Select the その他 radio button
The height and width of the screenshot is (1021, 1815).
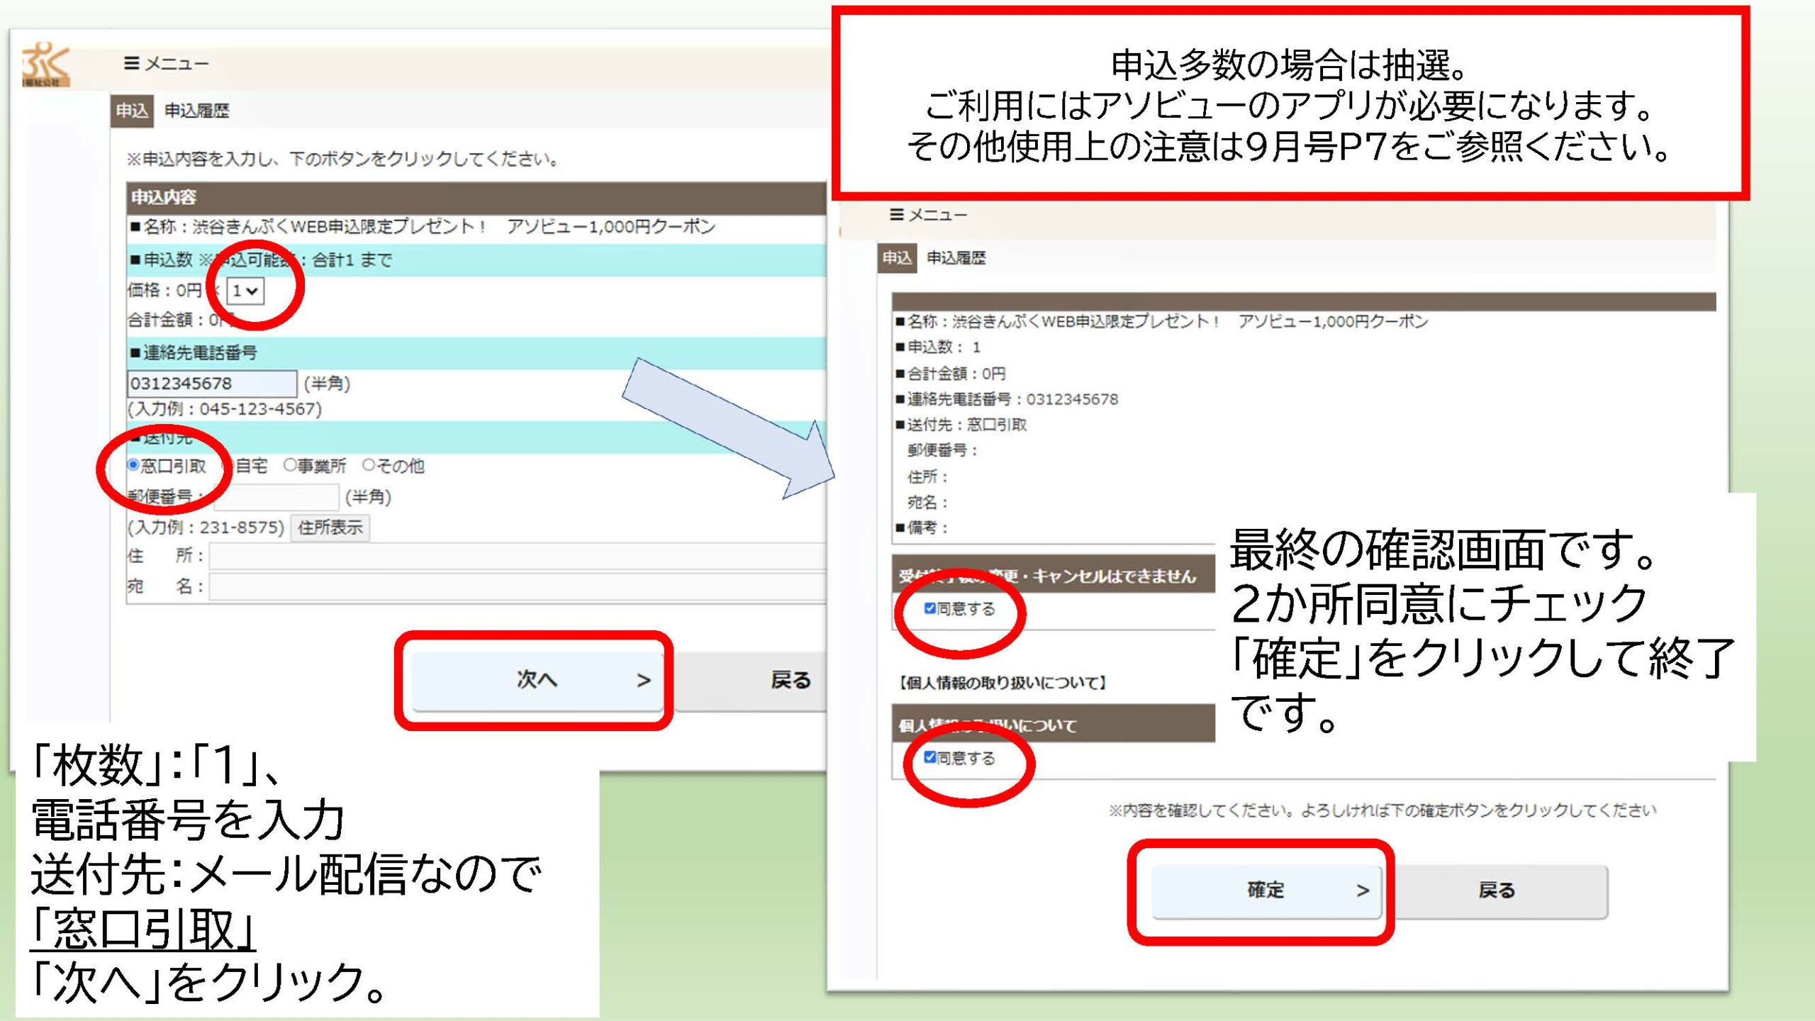coord(368,465)
